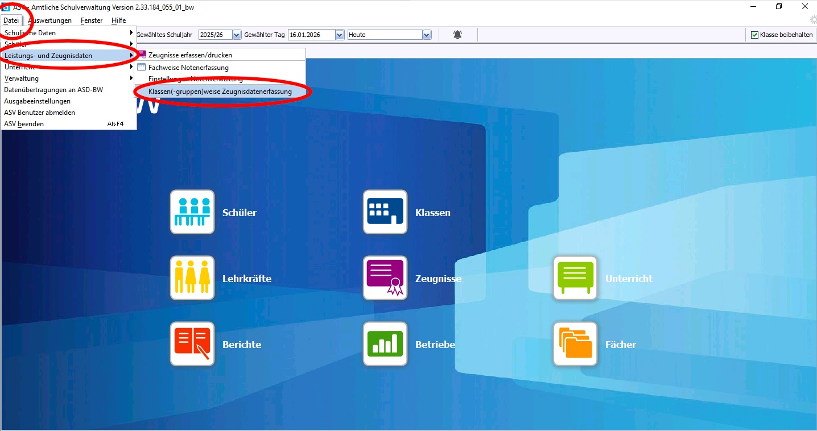The height and width of the screenshot is (431, 817).
Task: Open the Auswertungen menu
Action: click(51, 20)
